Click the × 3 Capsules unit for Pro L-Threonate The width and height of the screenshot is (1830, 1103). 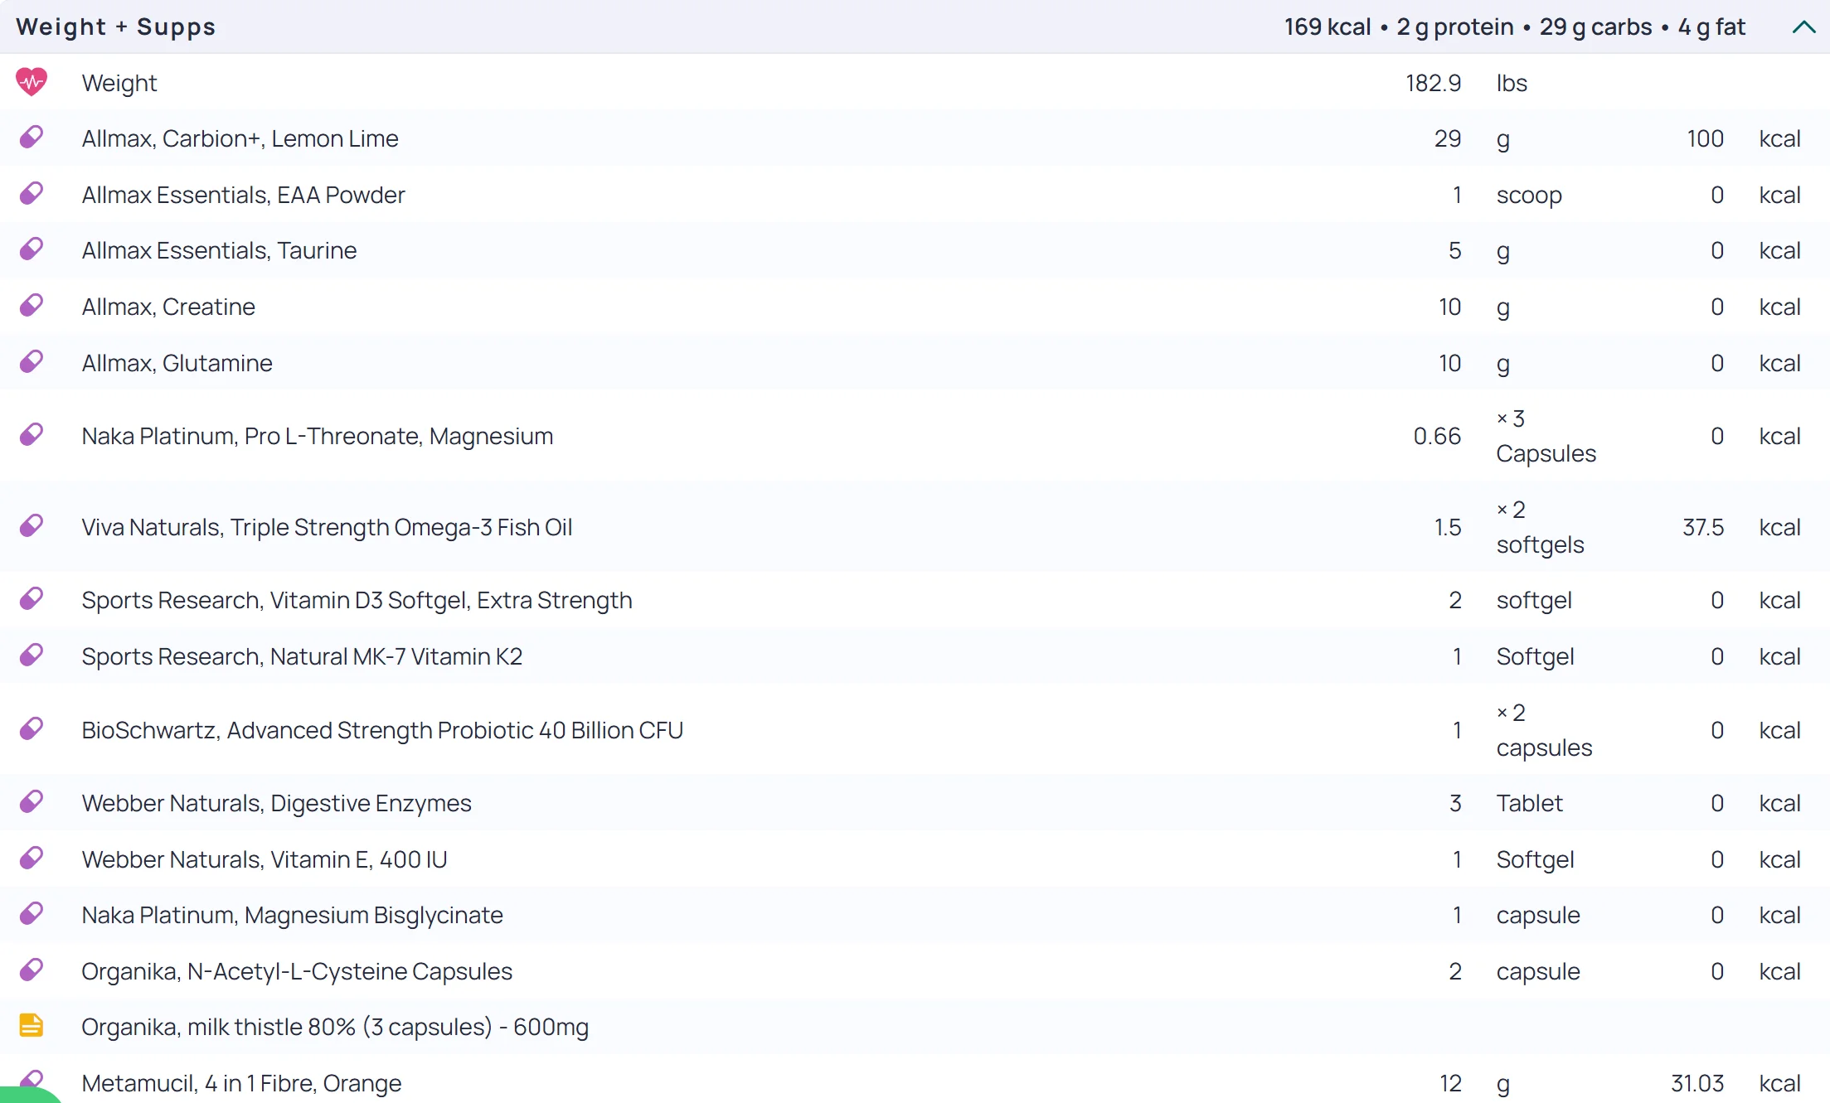click(x=1546, y=436)
